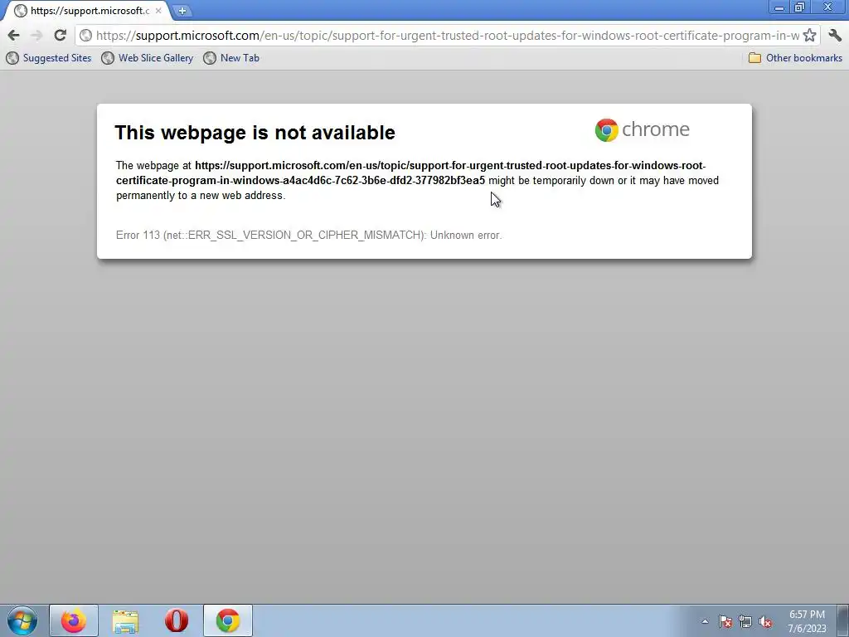Restore down the Chrome window
The width and height of the screenshot is (849, 637).
point(799,7)
